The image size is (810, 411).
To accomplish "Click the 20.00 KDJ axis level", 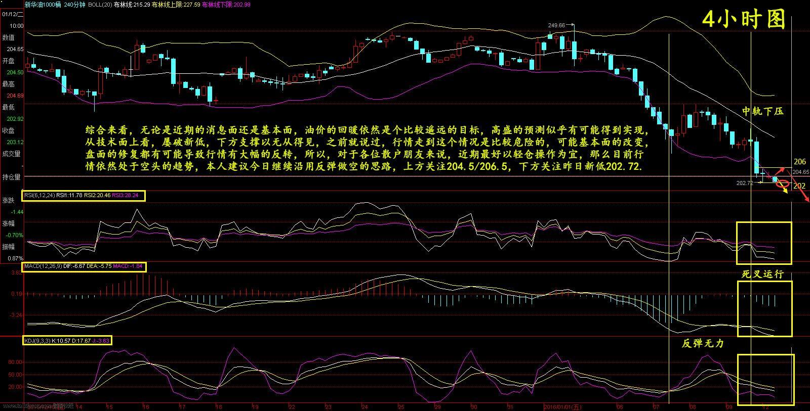I will click(16, 387).
